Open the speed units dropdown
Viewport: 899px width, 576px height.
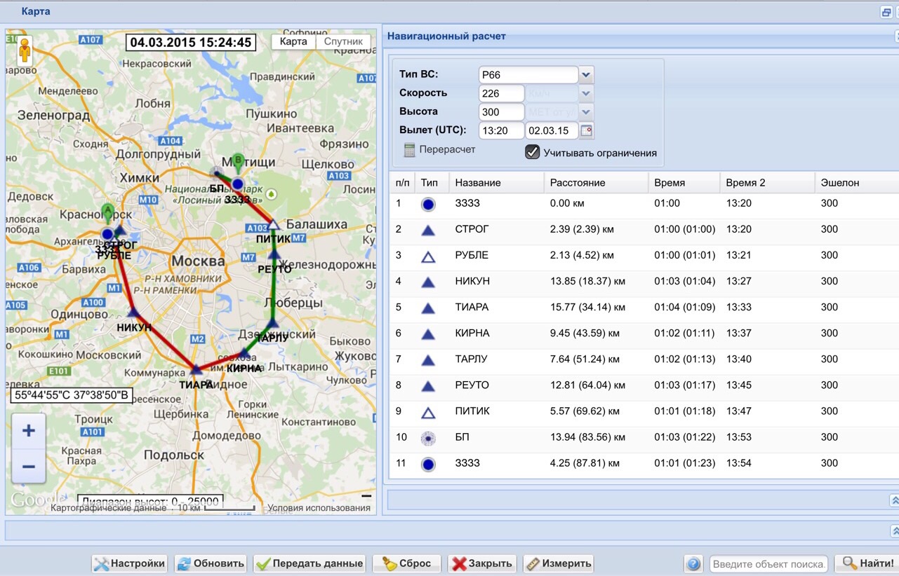(586, 93)
